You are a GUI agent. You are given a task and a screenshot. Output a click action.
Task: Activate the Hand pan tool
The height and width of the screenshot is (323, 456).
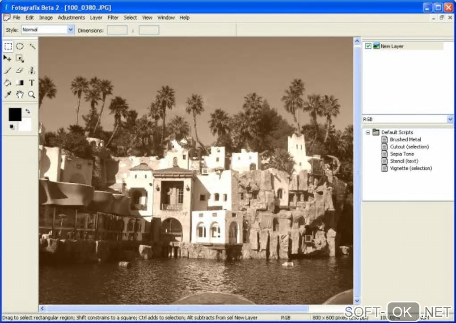20,94
